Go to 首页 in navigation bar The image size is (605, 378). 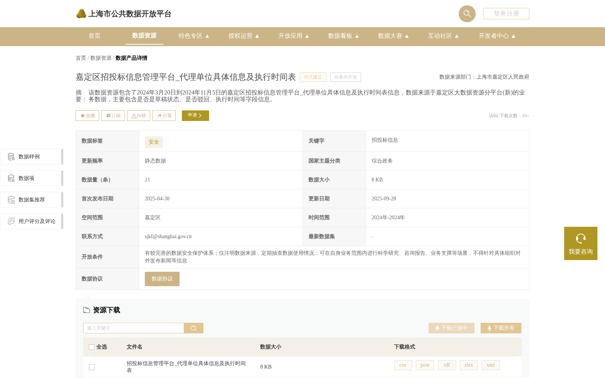coord(95,36)
